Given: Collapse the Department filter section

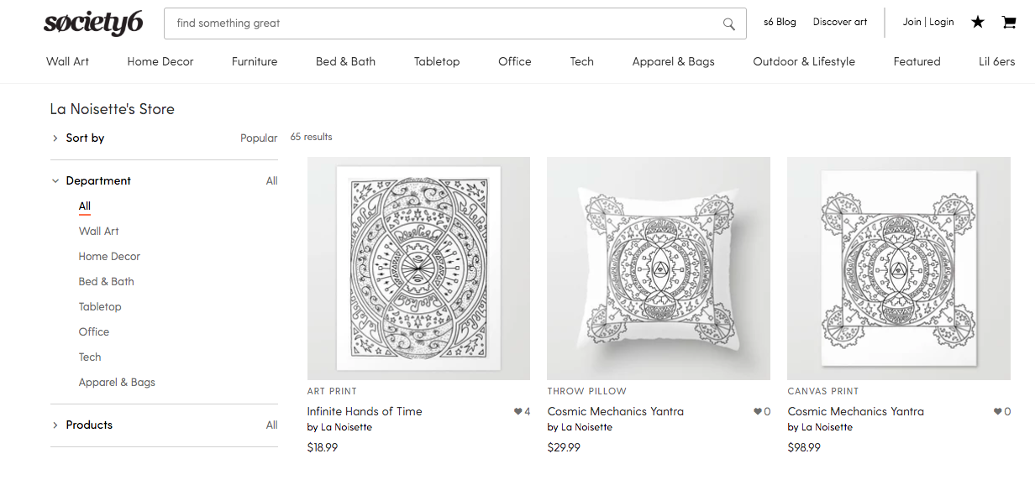Looking at the screenshot, I should (98, 181).
